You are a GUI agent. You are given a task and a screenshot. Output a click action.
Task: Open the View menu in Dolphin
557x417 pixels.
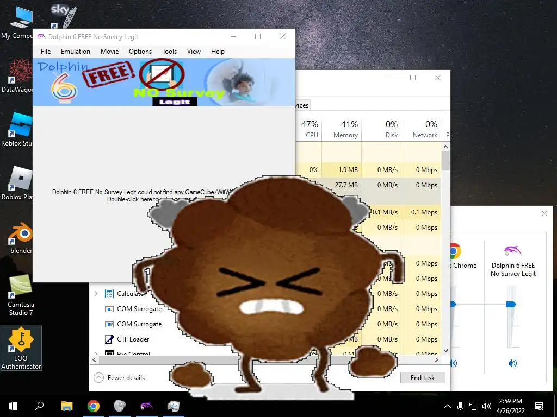coord(194,52)
